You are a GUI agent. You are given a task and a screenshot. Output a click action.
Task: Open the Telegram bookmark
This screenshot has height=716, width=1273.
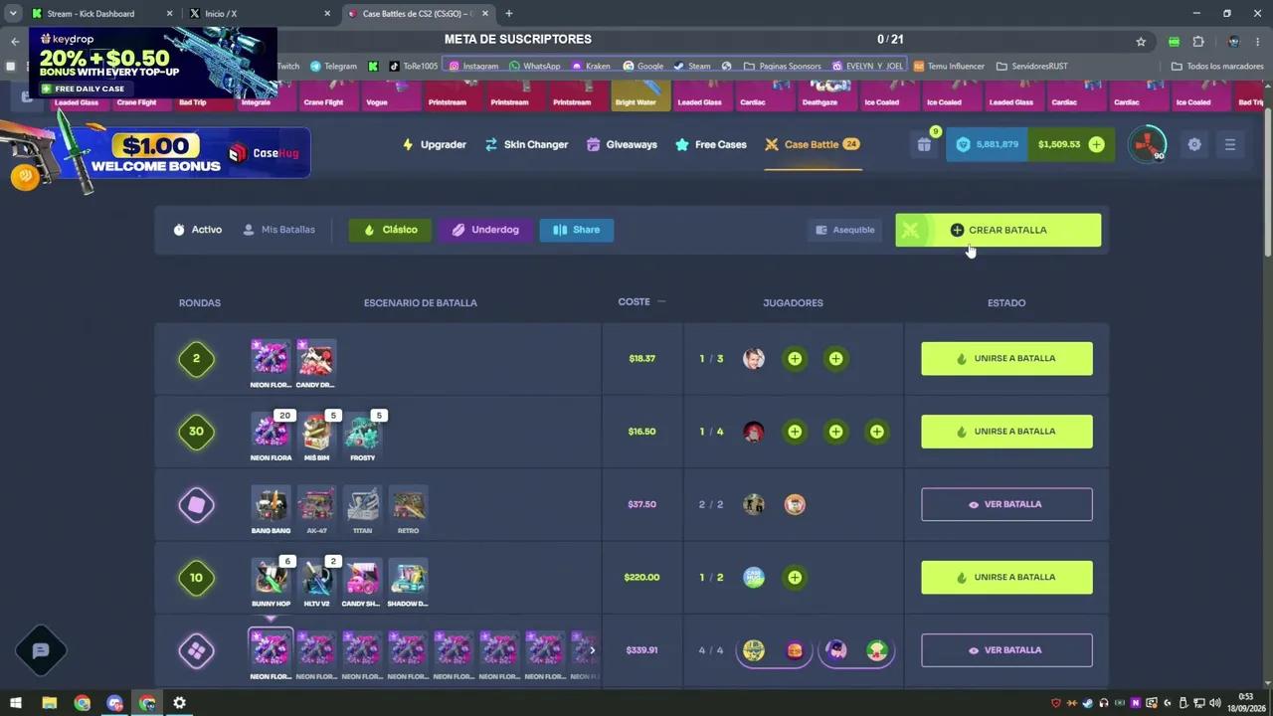click(x=333, y=67)
